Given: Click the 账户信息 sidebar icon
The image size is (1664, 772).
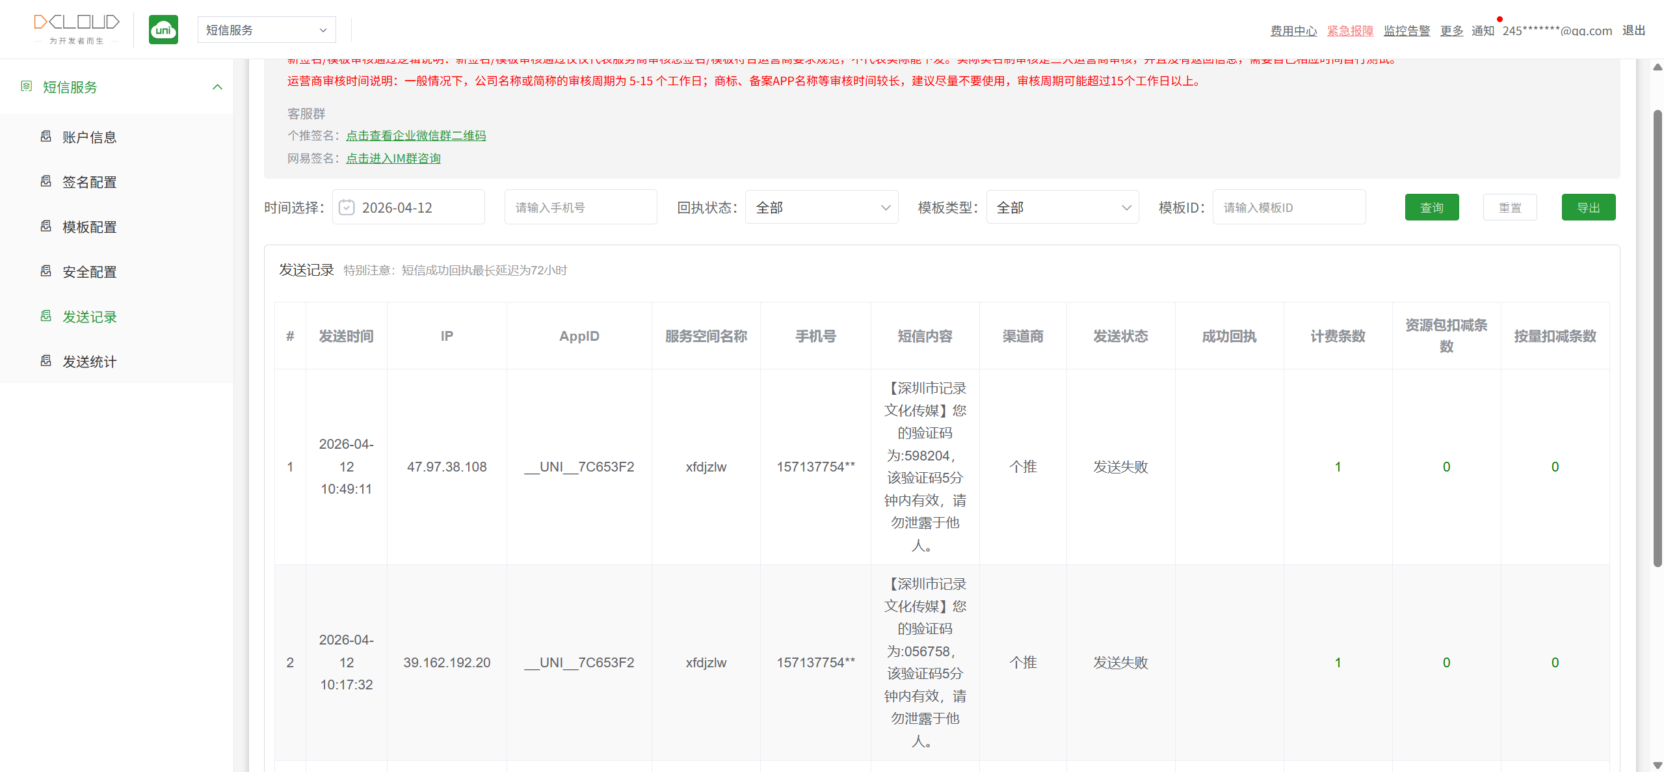Looking at the screenshot, I should point(46,137).
